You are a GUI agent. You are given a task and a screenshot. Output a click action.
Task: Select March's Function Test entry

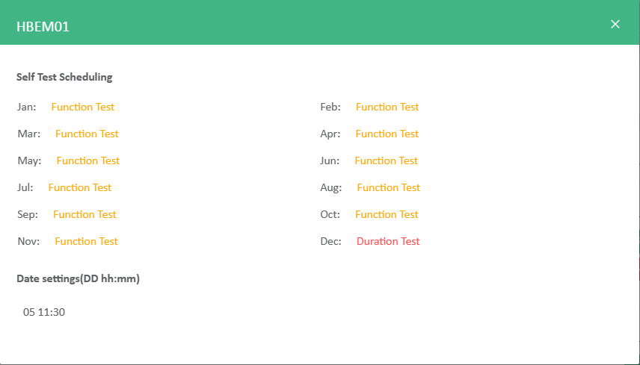[x=87, y=134]
